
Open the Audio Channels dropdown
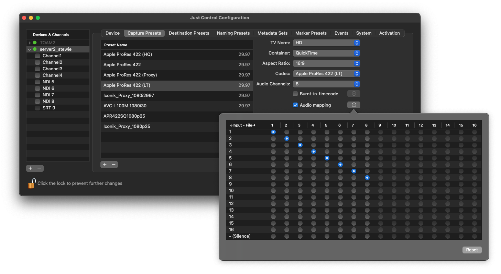(x=326, y=84)
